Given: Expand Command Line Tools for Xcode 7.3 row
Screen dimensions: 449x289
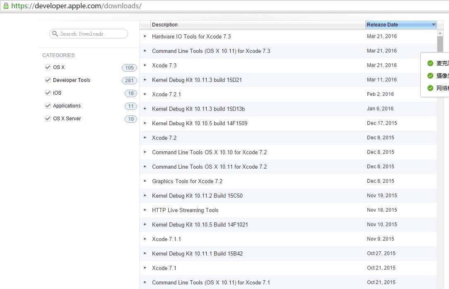Looking at the screenshot, I should coord(145,50).
